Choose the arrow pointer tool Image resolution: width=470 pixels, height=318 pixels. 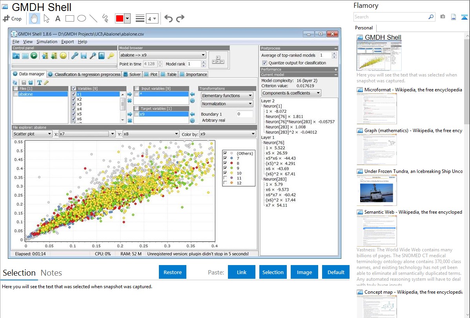click(x=46, y=18)
